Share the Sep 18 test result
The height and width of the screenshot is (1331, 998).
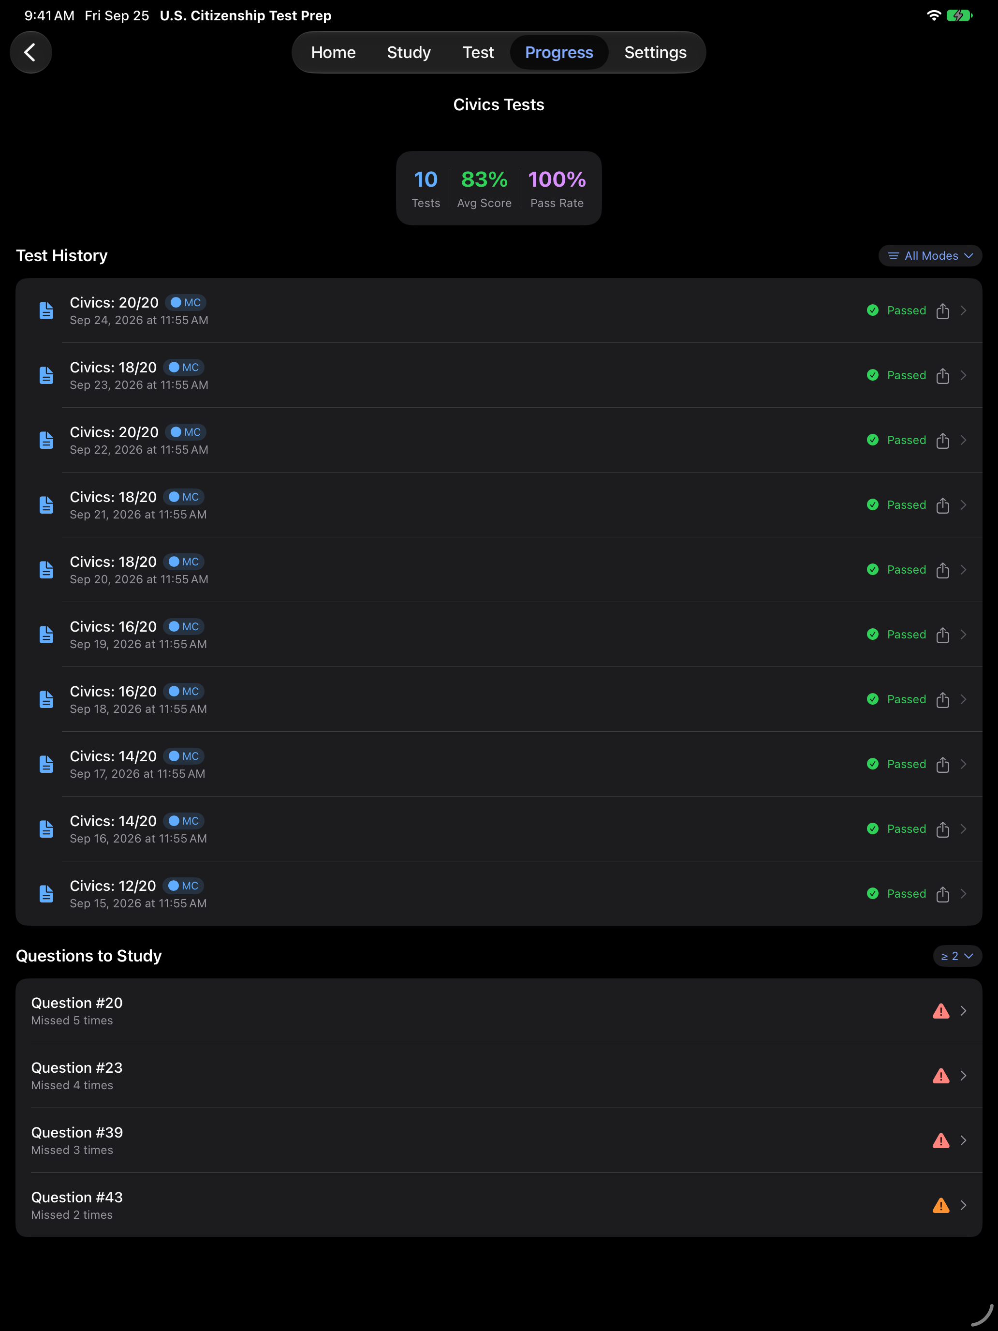coord(942,699)
